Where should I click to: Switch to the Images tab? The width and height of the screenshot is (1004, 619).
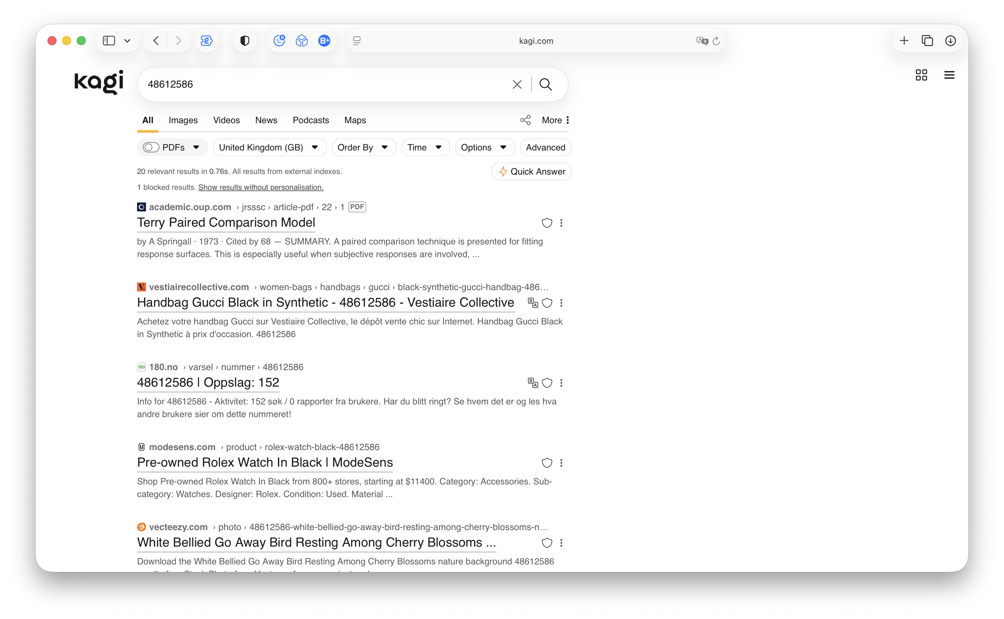[x=183, y=120]
